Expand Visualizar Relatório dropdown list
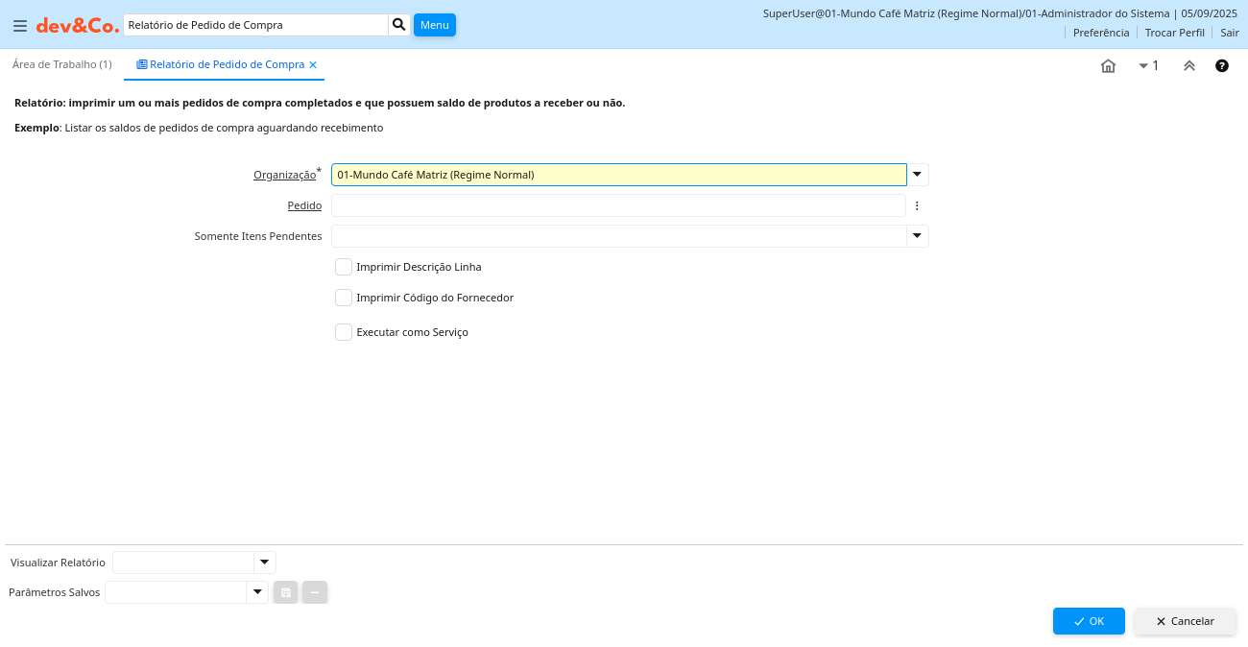The width and height of the screenshot is (1248, 647). tap(265, 563)
